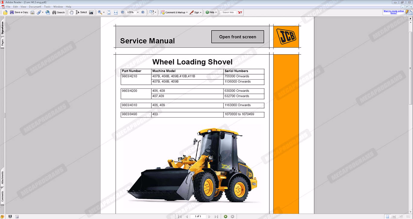Open the zoom percentage dropdown arrow
Viewport: 413px width, 219px height.
[138, 12]
